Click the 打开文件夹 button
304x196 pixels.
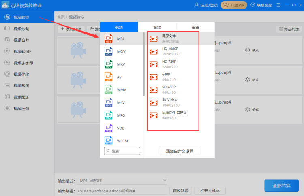(210, 191)
